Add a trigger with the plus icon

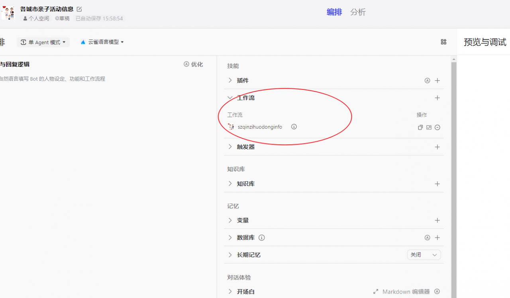coord(437,147)
